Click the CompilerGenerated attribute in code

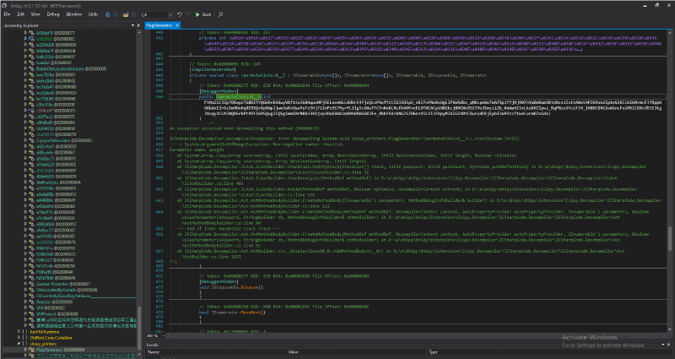(x=213, y=70)
